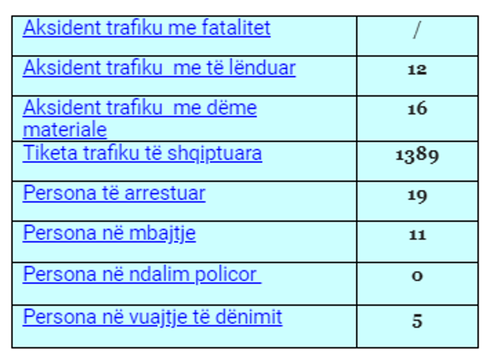Click the value 16 for material damage accidents
The width and height of the screenshot is (491, 362).
click(x=417, y=108)
